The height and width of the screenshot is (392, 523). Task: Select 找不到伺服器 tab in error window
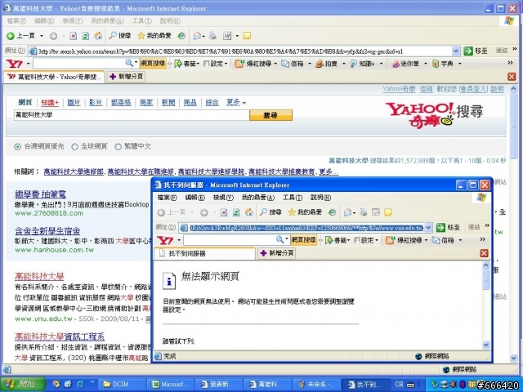point(204,253)
